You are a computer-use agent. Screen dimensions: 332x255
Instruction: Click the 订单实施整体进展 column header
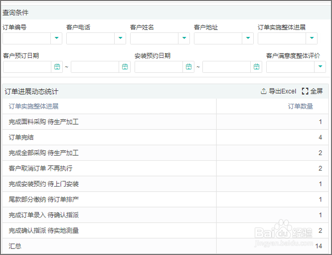click(33, 106)
